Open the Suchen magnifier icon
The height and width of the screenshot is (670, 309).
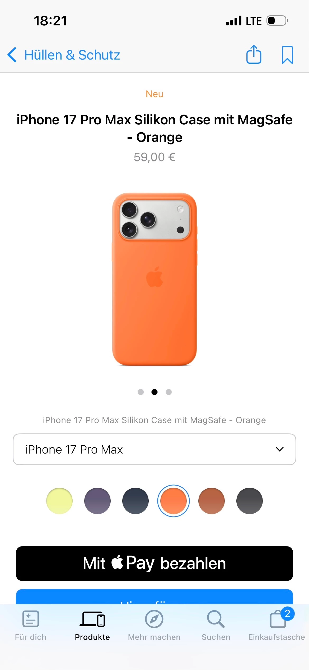[x=216, y=619]
